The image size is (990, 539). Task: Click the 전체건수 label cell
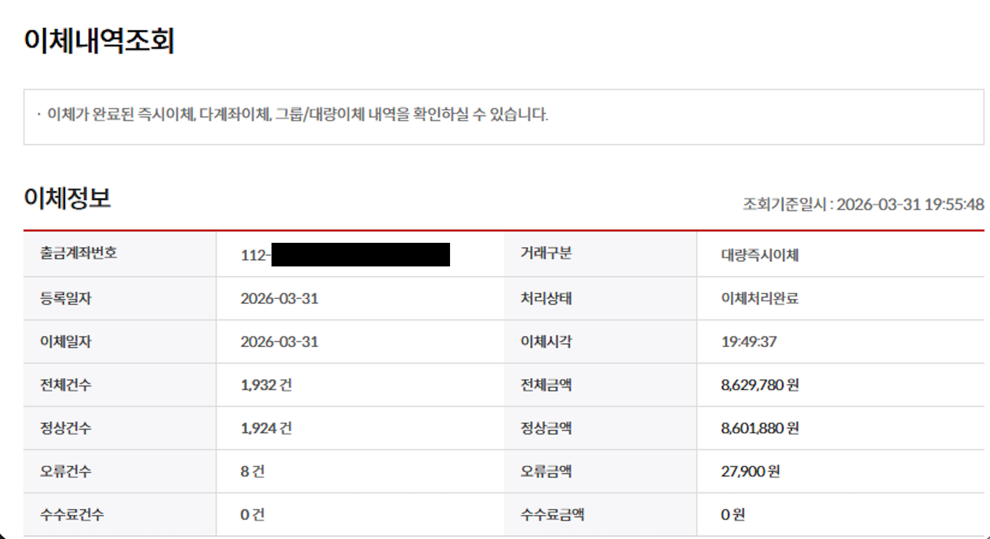tap(120, 385)
